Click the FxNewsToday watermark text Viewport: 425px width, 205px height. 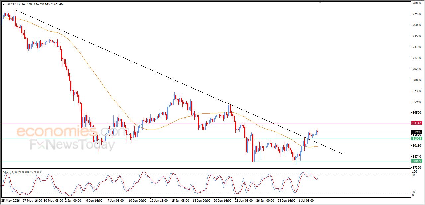point(72,145)
